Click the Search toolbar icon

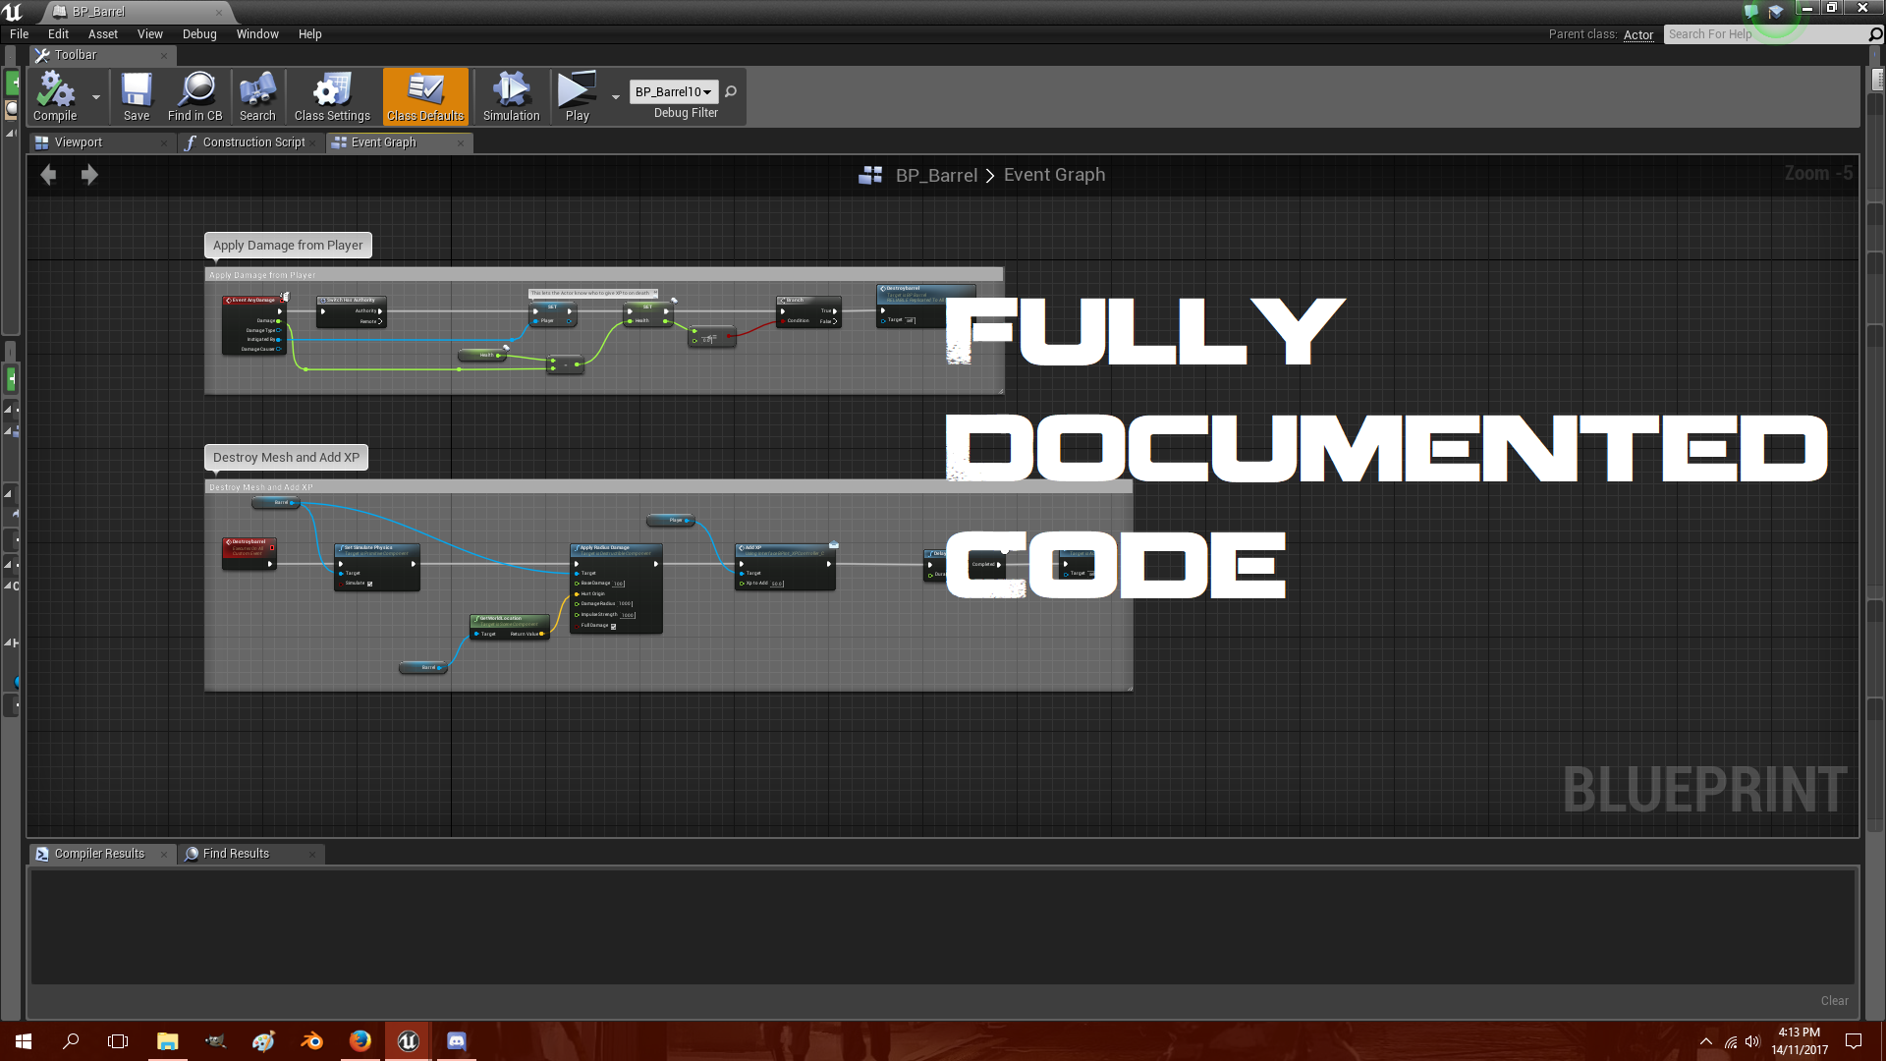[256, 97]
